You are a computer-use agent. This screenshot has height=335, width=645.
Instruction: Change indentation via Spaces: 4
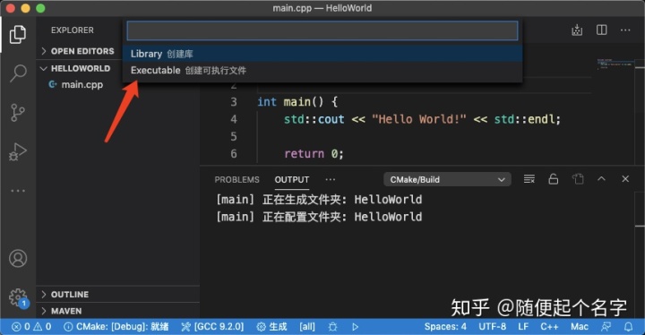point(445,327)
